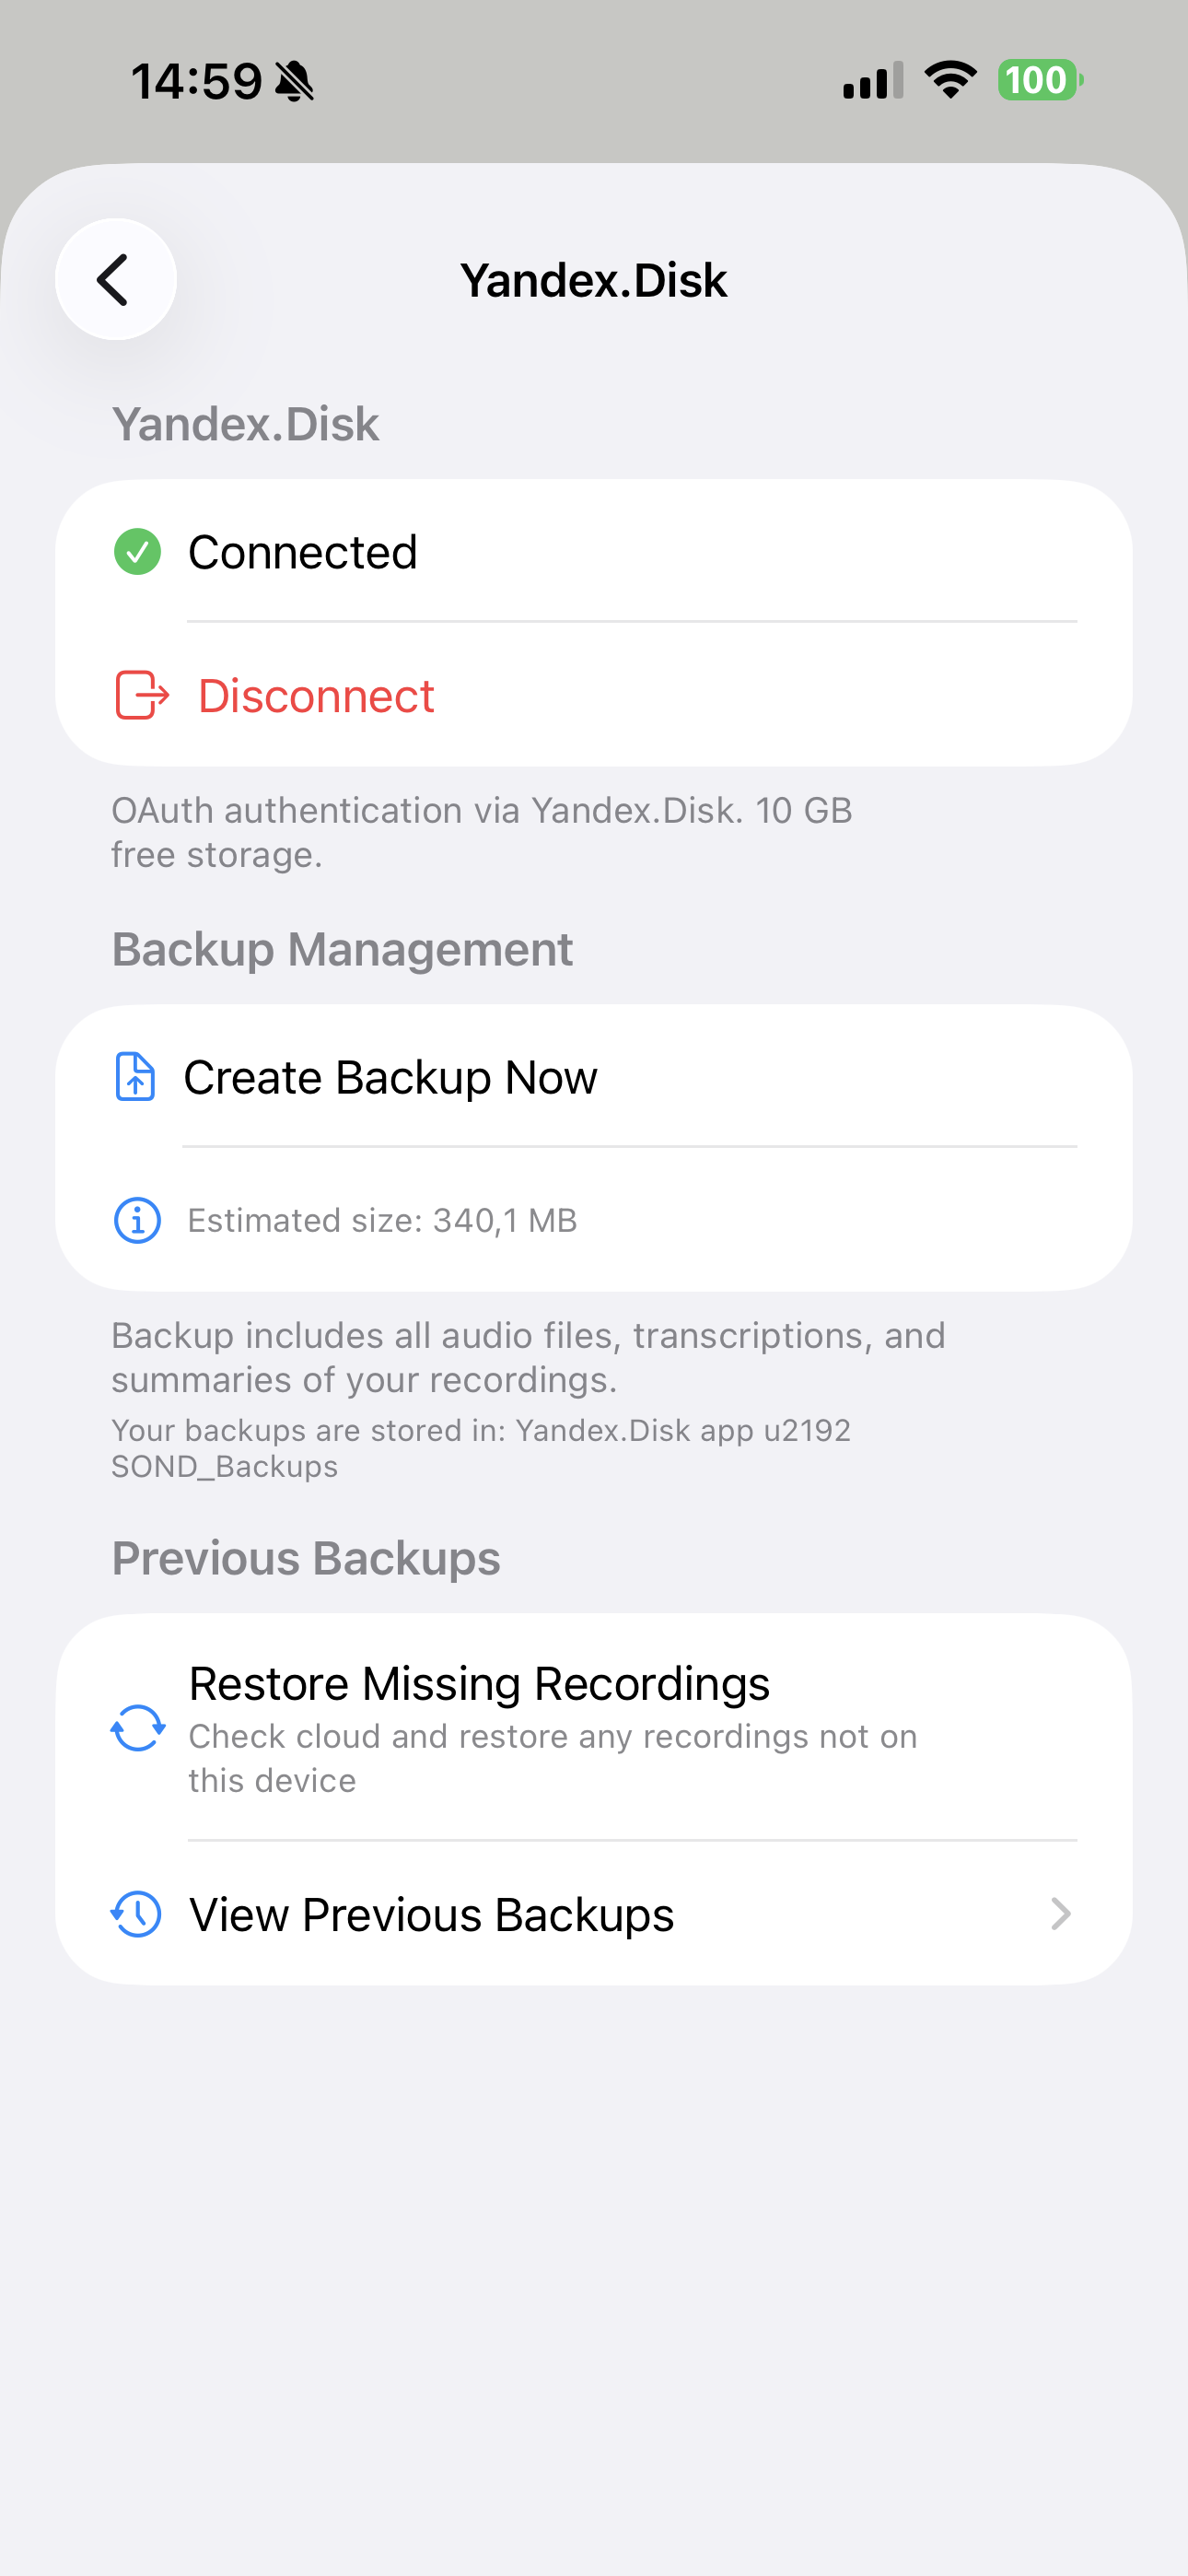Expand View Previous Backups chevron
1188x2576 pixels.
1060,1914
